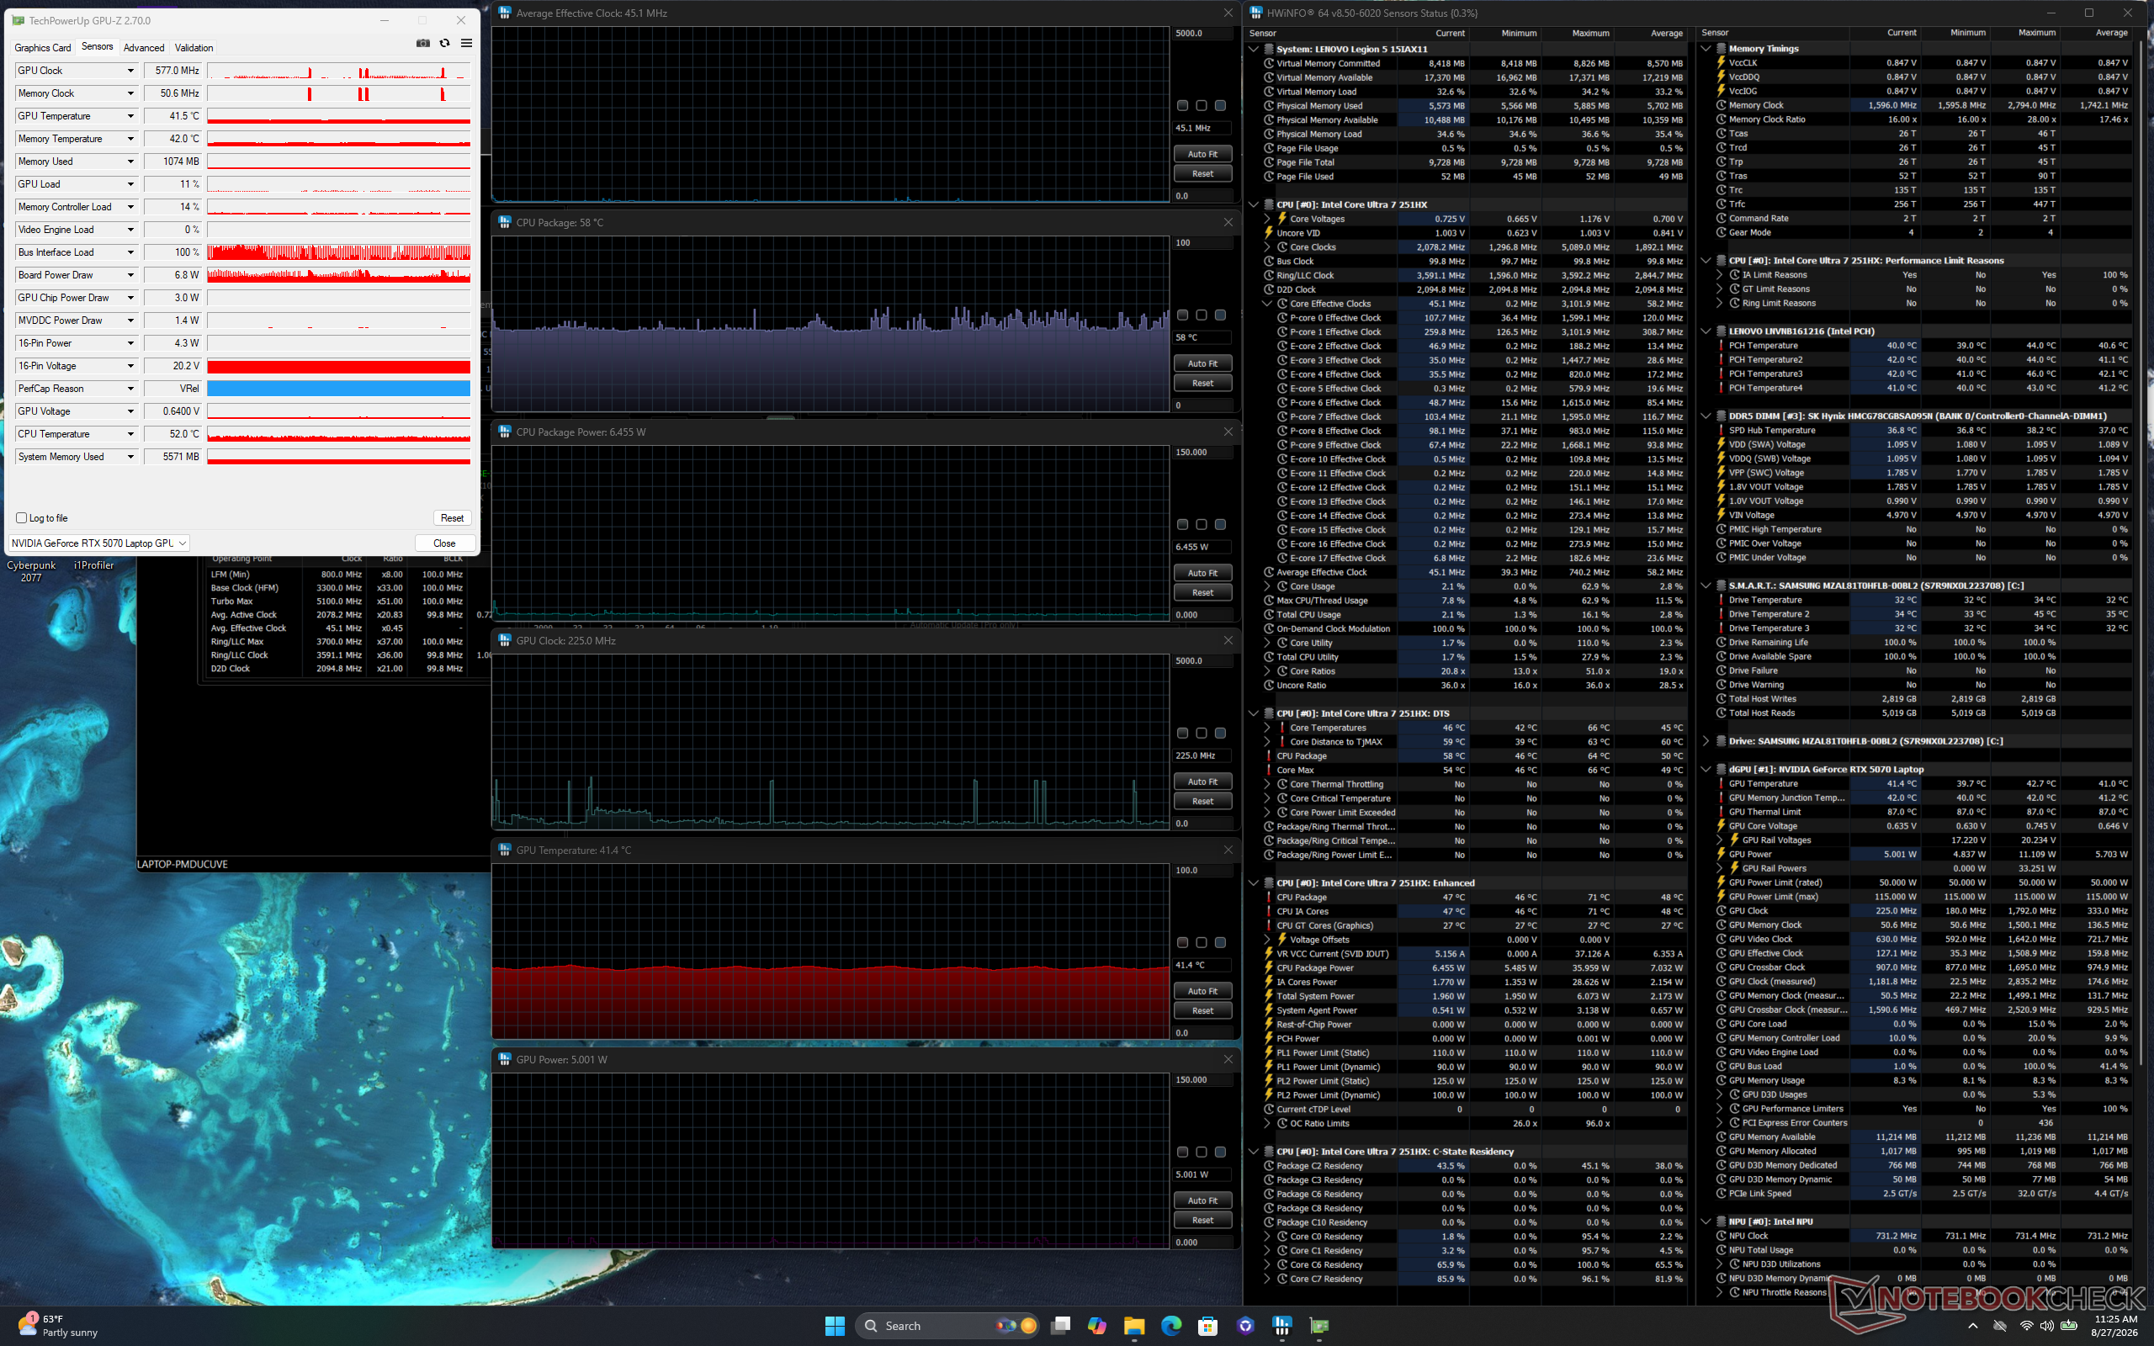2154x1346 pixels.
Task: Click the Close button in GPU-Z
Action: [444, 543]
